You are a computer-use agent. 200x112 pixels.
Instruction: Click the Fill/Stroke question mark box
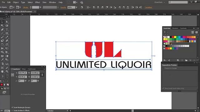point(2,77)
